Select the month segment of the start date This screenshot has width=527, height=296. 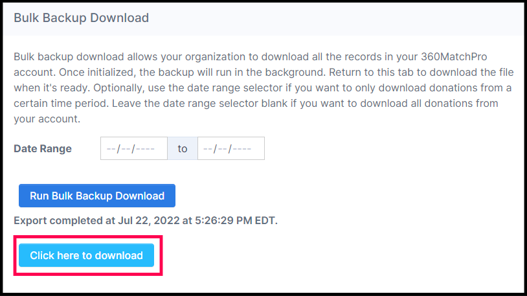111,149
